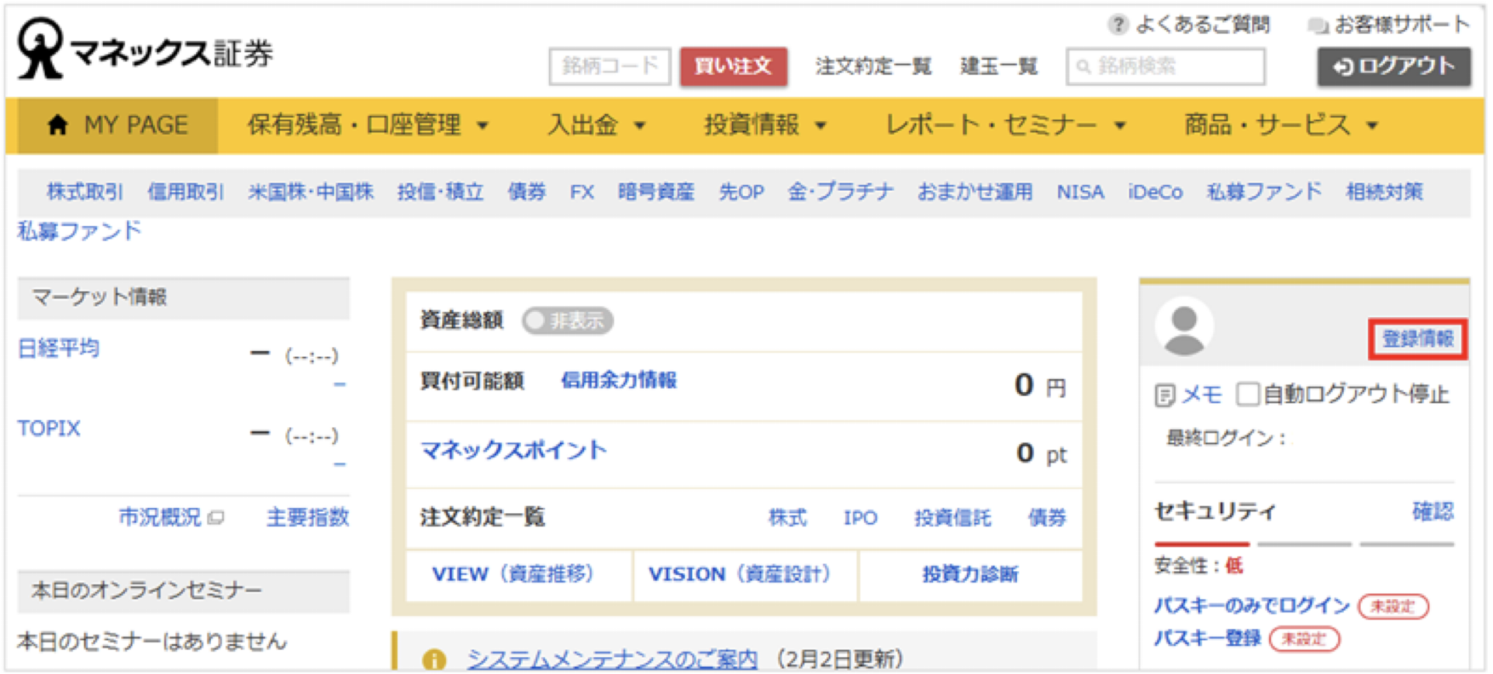Click the MY PAGE home icon
This screenshot has height=674, width=1493.
[57, 126]
